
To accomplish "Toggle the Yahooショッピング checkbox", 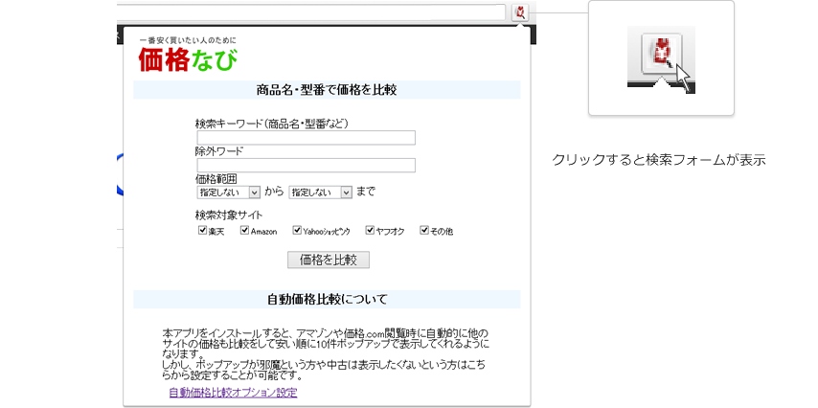I will click(x=297, y=230).
